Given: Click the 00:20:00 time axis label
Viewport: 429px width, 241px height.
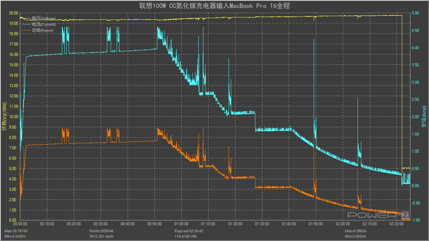Looking at the screenshot, I should coord(74,224).
